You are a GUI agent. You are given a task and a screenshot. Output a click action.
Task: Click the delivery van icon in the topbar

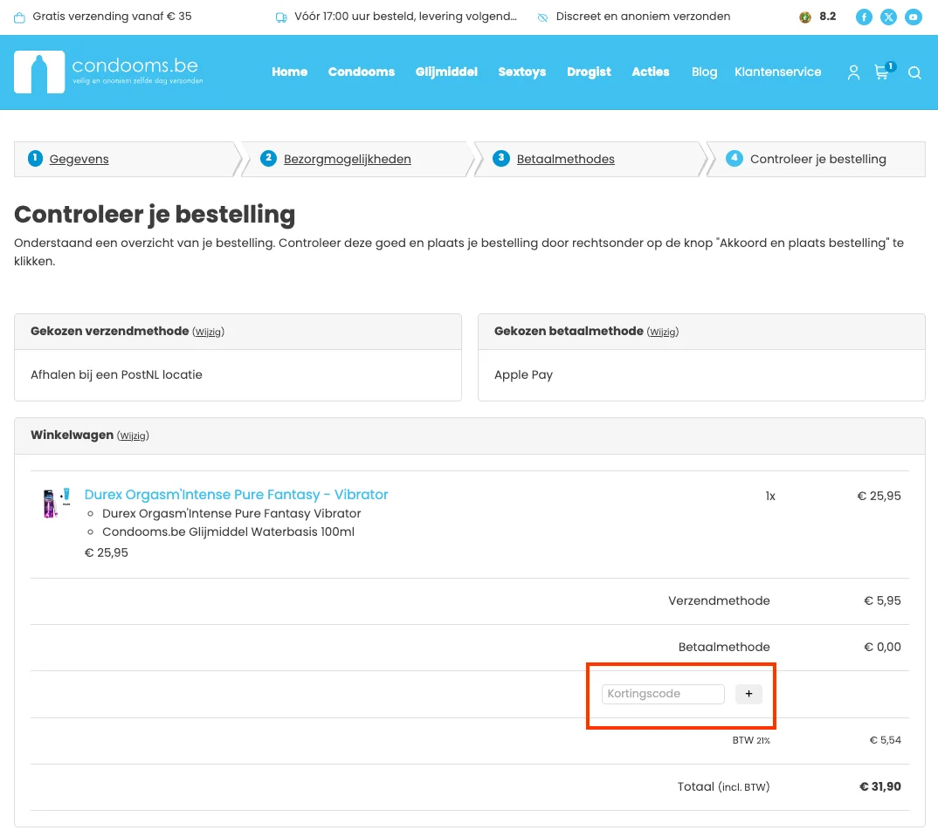pyautogui.click(x=281, y=17)
